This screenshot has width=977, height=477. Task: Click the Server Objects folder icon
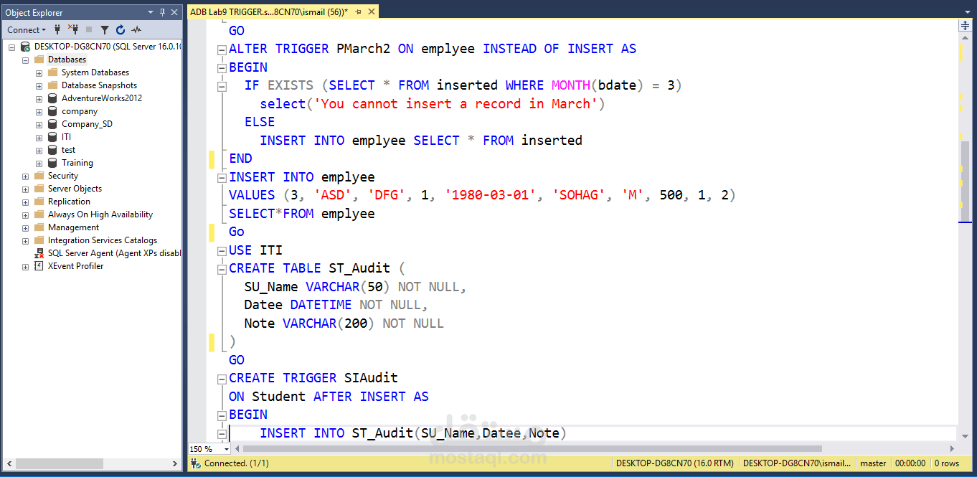point(39,189)
